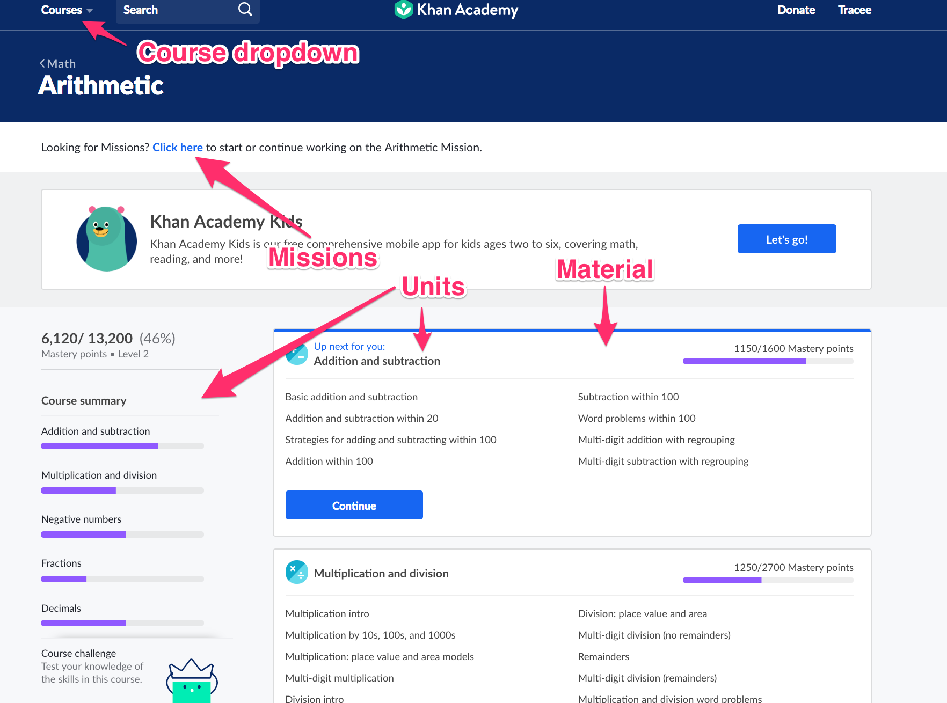Select Multiplication and division in sidebar
This screenshot has width=947, height=703.
99,475
